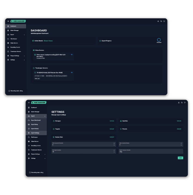This screenshot has height=195, width=193.
Task: Click the Recording Control camera icon in the Settings window
Action: pos(29,146)
